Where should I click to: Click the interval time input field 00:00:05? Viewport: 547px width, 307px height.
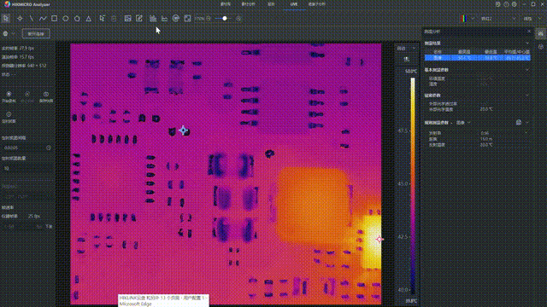tap(26, 148)
